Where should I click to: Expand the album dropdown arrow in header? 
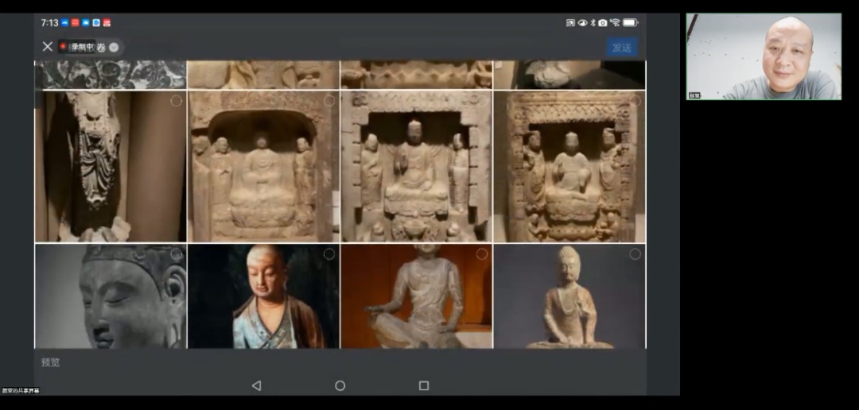point(115,47)
